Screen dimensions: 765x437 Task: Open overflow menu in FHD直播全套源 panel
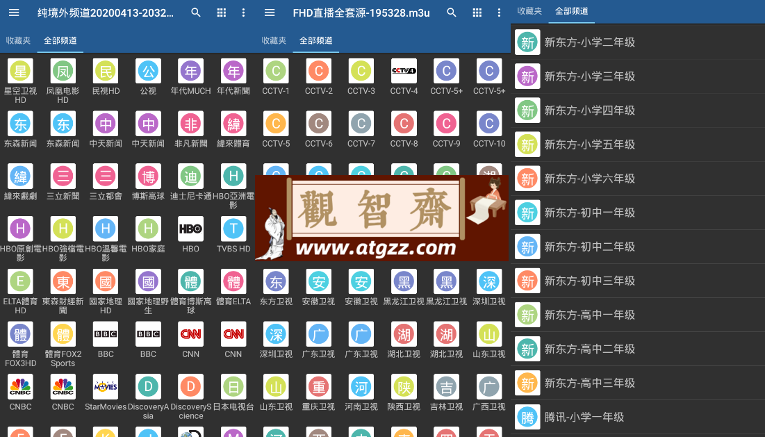click(x=499, y=13)
